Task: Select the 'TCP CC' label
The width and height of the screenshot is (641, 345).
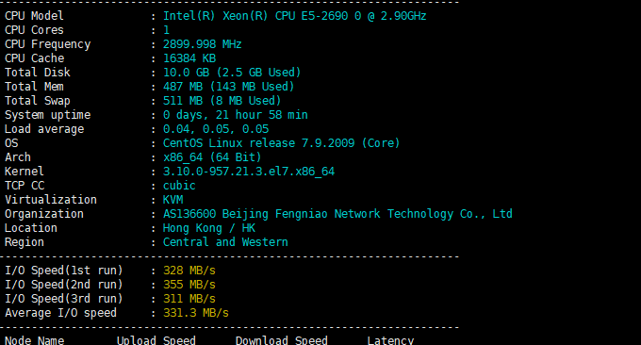Action: pos(25,186)
